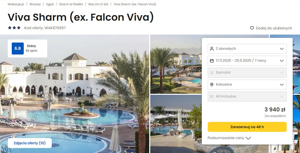300x153 pixels.
Task: Click the 58 opinii reviews link
Action: point(31,51)
